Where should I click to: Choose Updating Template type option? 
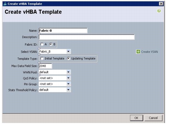click(x=68, y=58)
